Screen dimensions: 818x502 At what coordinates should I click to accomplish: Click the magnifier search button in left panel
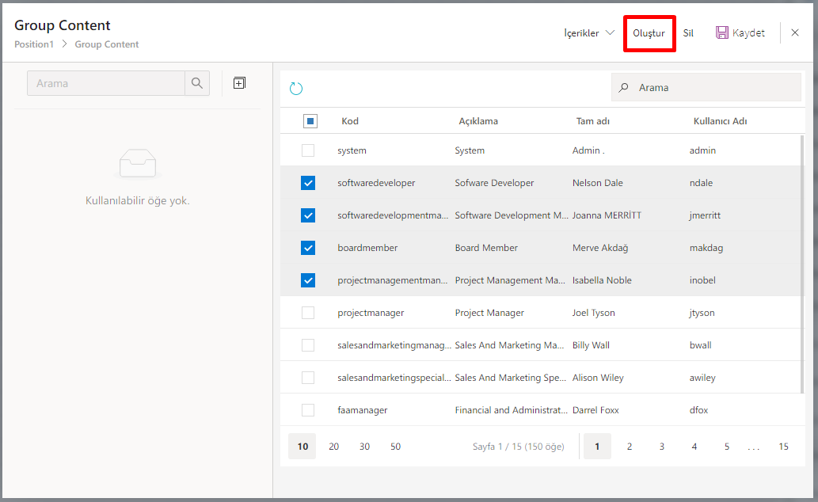[197, 83]
